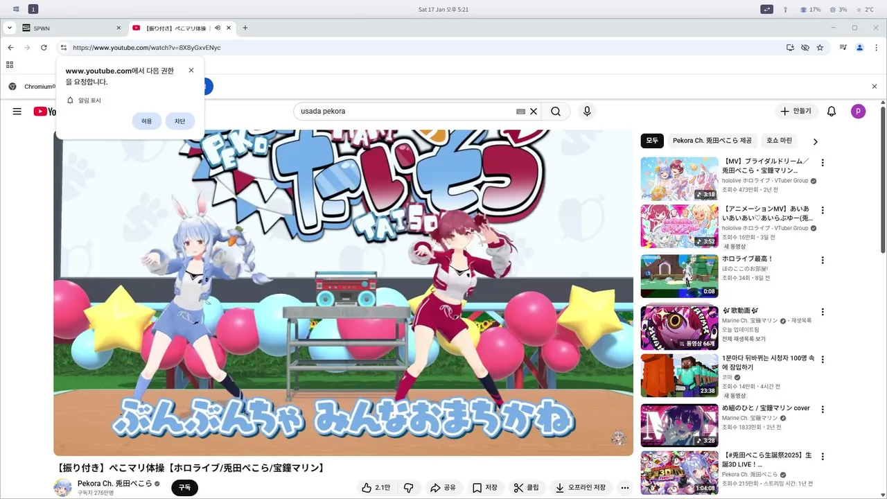Close the SPWN tab
This screenshot has height=499, width=887.
pos(118,28)
